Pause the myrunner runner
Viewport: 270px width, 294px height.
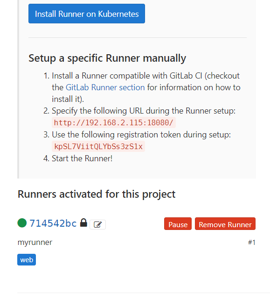178,224
